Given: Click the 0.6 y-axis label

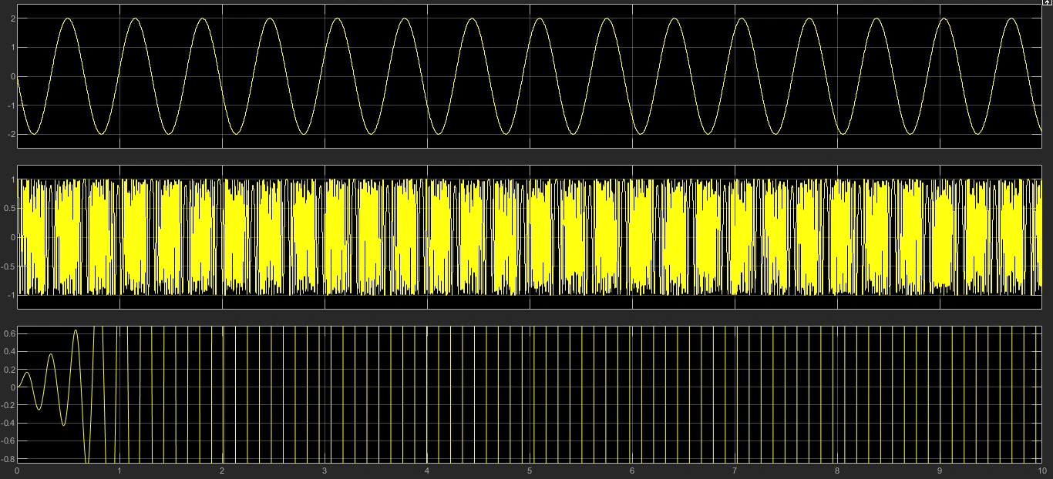Looking at the screenshot, I should point(9,333).
